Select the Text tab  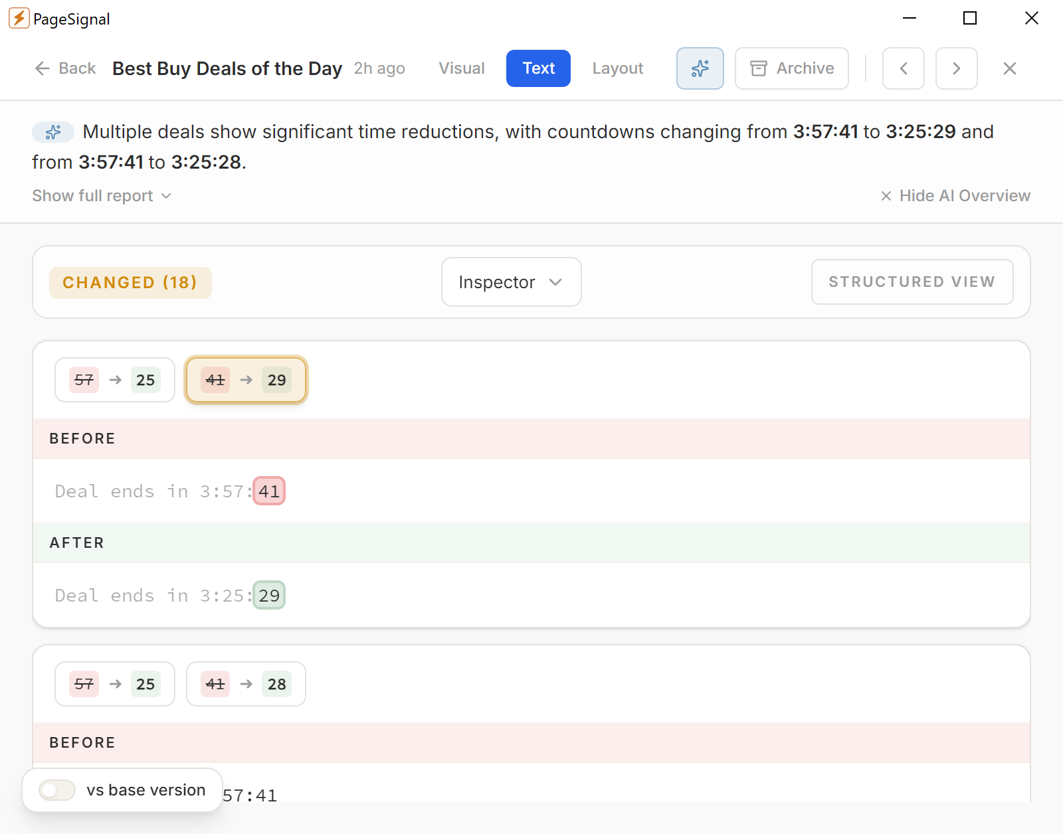[x=538, y=68]
